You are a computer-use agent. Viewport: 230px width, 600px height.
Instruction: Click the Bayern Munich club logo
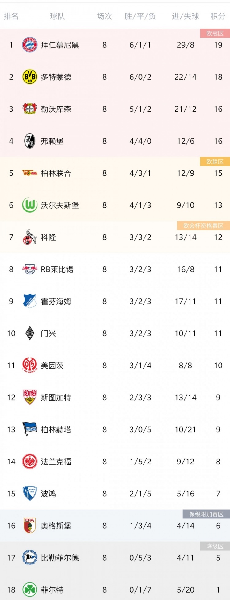pos(30,45)
